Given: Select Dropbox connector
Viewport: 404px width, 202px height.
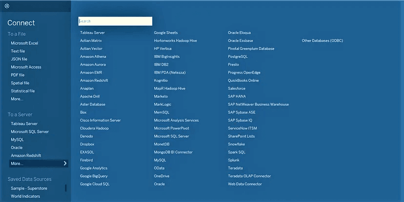Looking at the screenshot, I should [87, 144].
